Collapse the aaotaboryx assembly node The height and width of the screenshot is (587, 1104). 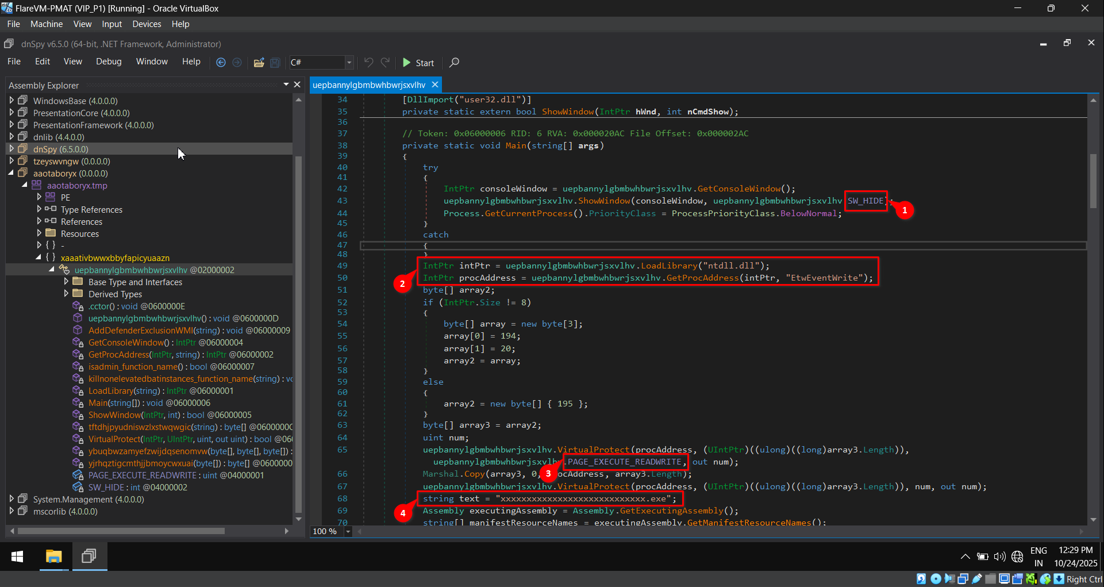10,173
